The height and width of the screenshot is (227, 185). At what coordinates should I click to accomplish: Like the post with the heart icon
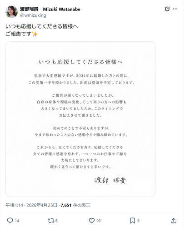point(91,221)
